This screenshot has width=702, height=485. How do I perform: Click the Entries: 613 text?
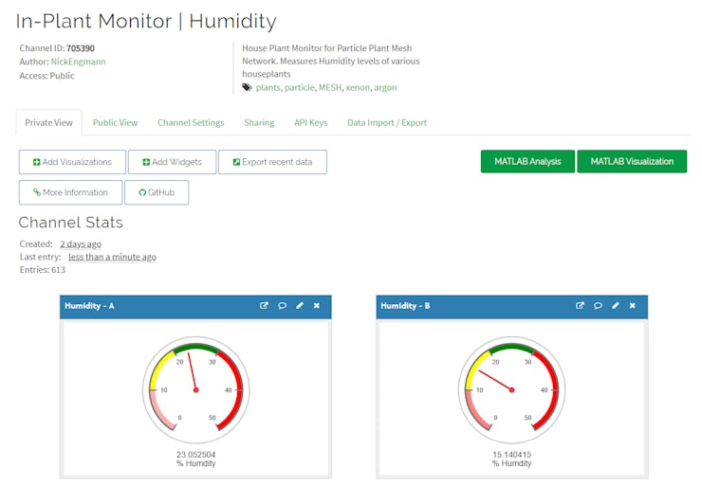[x=43, y=270]
